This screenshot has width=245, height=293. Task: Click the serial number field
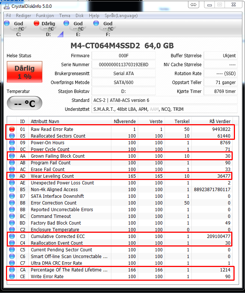click(124, 65)
